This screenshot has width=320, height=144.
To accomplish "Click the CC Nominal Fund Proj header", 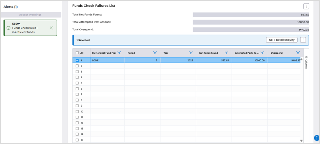I will tap(104, 53).
